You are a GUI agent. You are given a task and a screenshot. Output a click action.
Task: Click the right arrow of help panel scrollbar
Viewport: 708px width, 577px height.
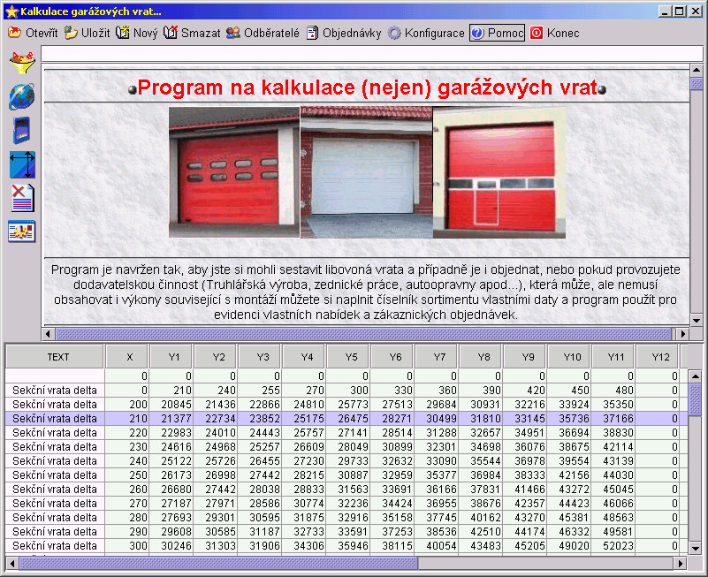682,334
